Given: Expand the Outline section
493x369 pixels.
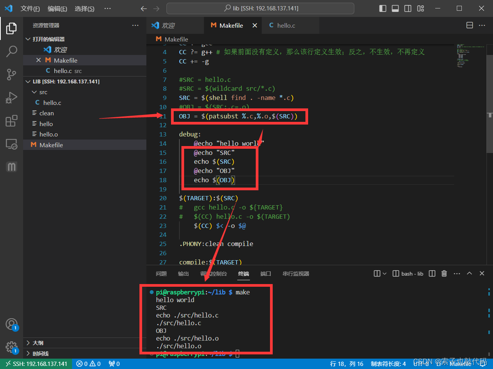Looking at the screenshot, I should pyautogui.click(x=85, y=343).
